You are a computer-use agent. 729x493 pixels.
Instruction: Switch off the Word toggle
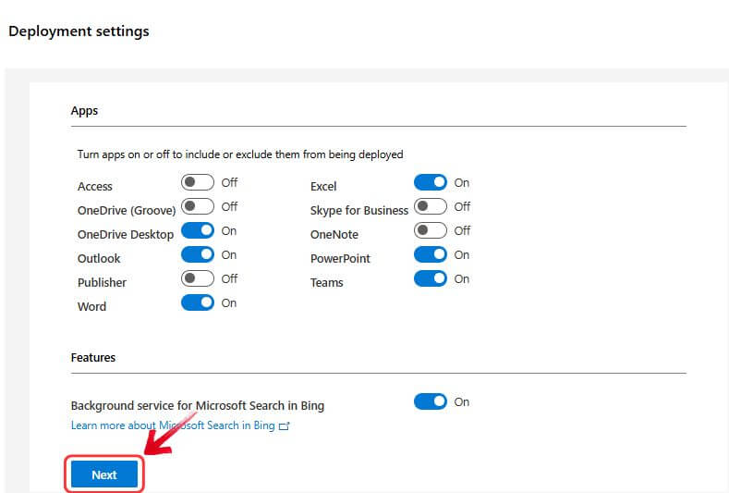click(x=197, y=302)
